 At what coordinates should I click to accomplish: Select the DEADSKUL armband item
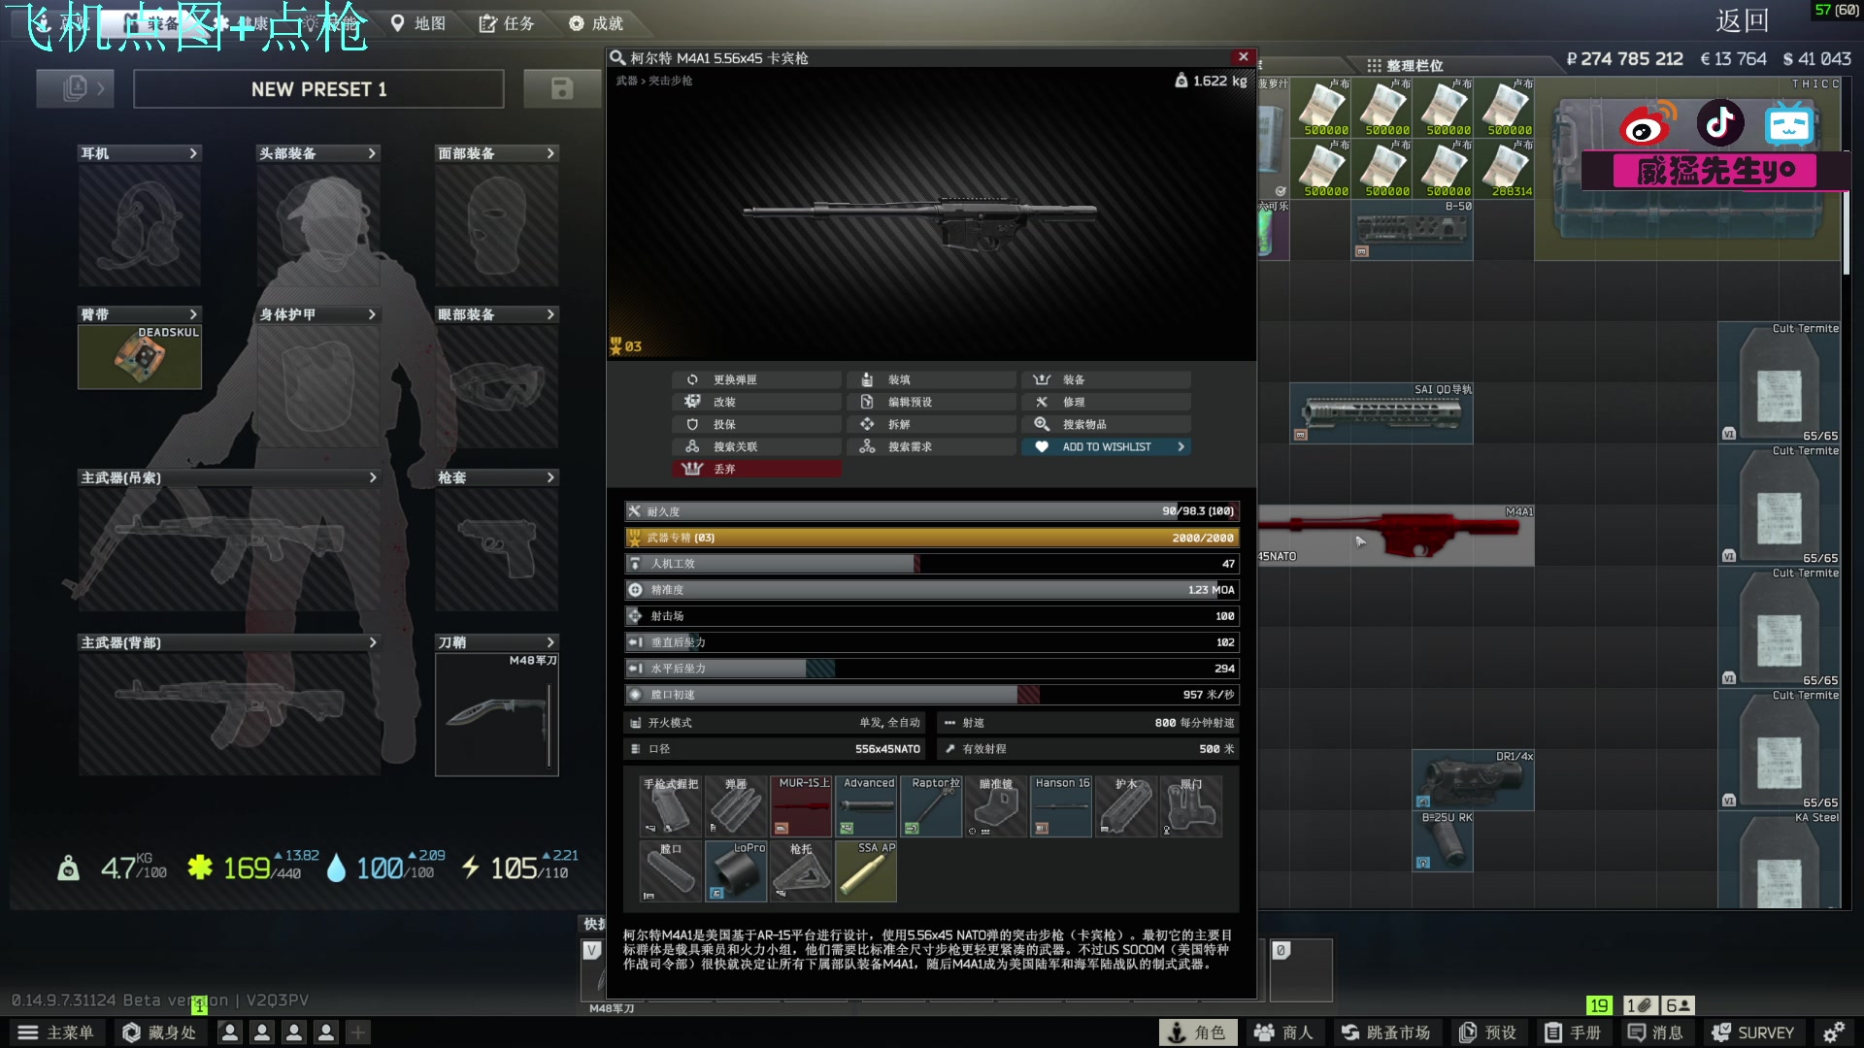(140, 357)
